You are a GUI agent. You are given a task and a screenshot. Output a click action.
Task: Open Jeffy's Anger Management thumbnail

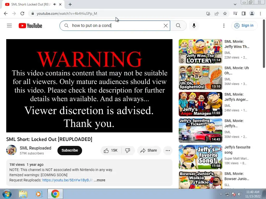click(x=200, y=104)
